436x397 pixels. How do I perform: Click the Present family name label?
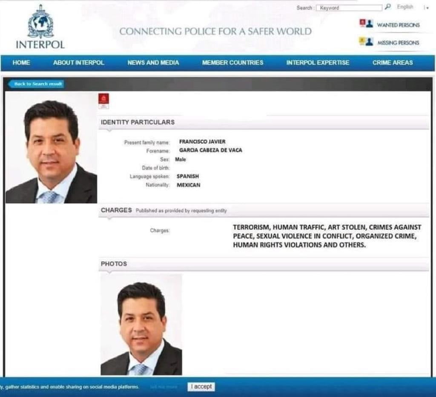click(147, 142)
